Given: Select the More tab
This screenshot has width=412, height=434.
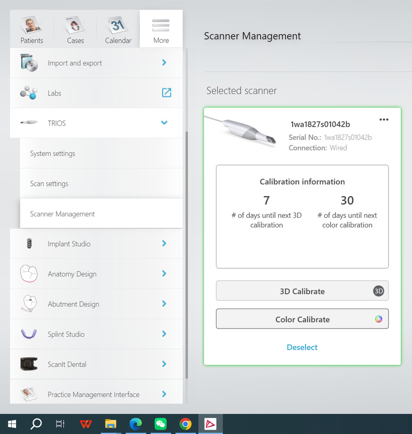Looking at the screenshot, I should pos(161,29).
